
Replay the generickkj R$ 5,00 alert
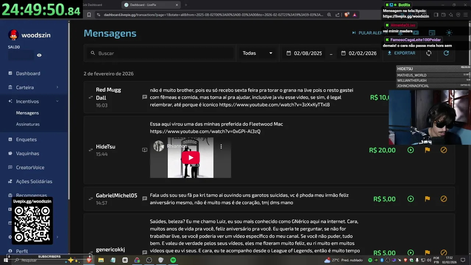[411, 253]
